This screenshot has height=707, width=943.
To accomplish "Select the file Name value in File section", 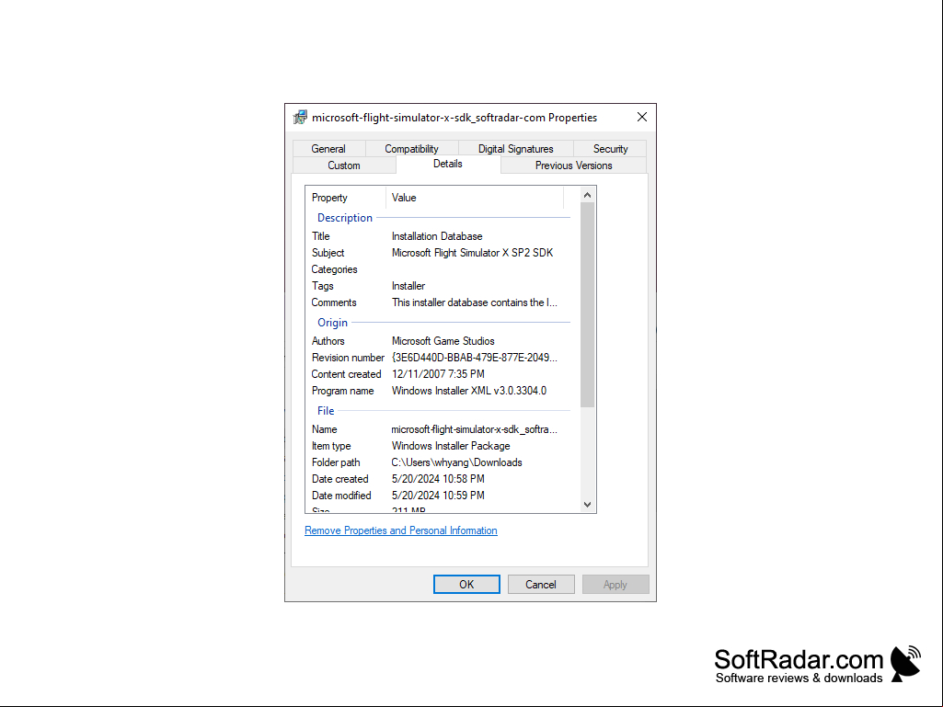I will point(475,429).
